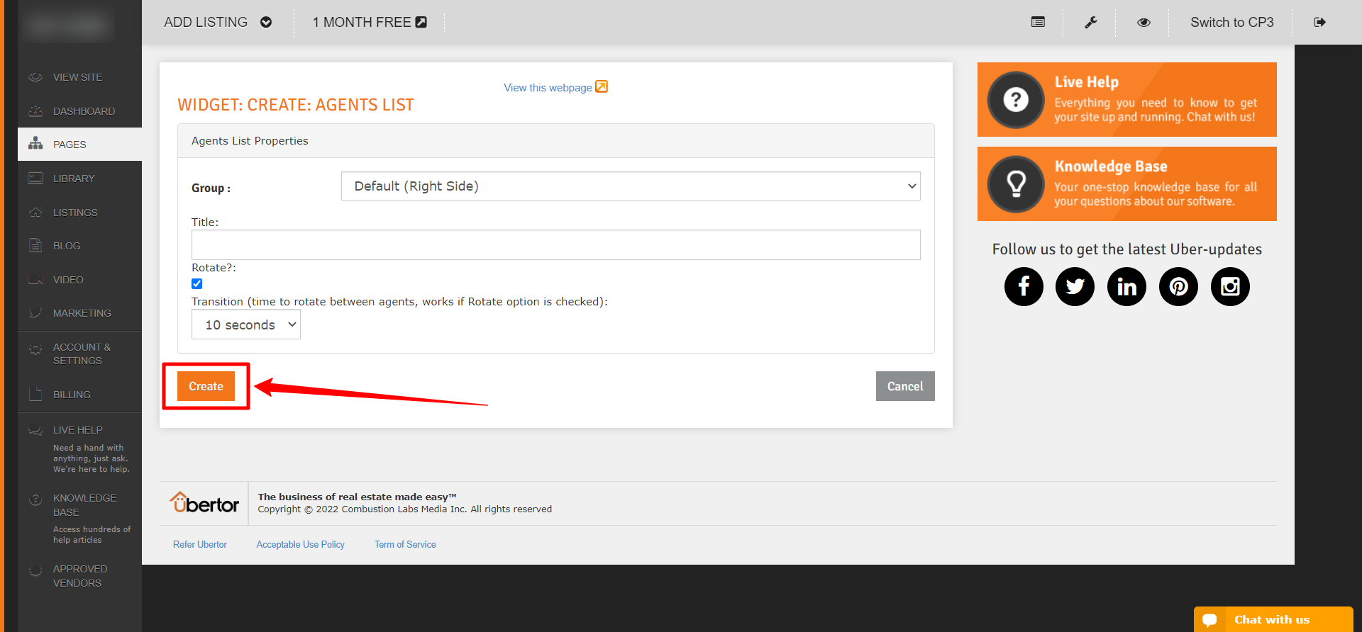This screenshot has width=1362, height=632.
Task: Click the Live Help orange banner text
Action: pyautogui.click(x=1155, y=99)
